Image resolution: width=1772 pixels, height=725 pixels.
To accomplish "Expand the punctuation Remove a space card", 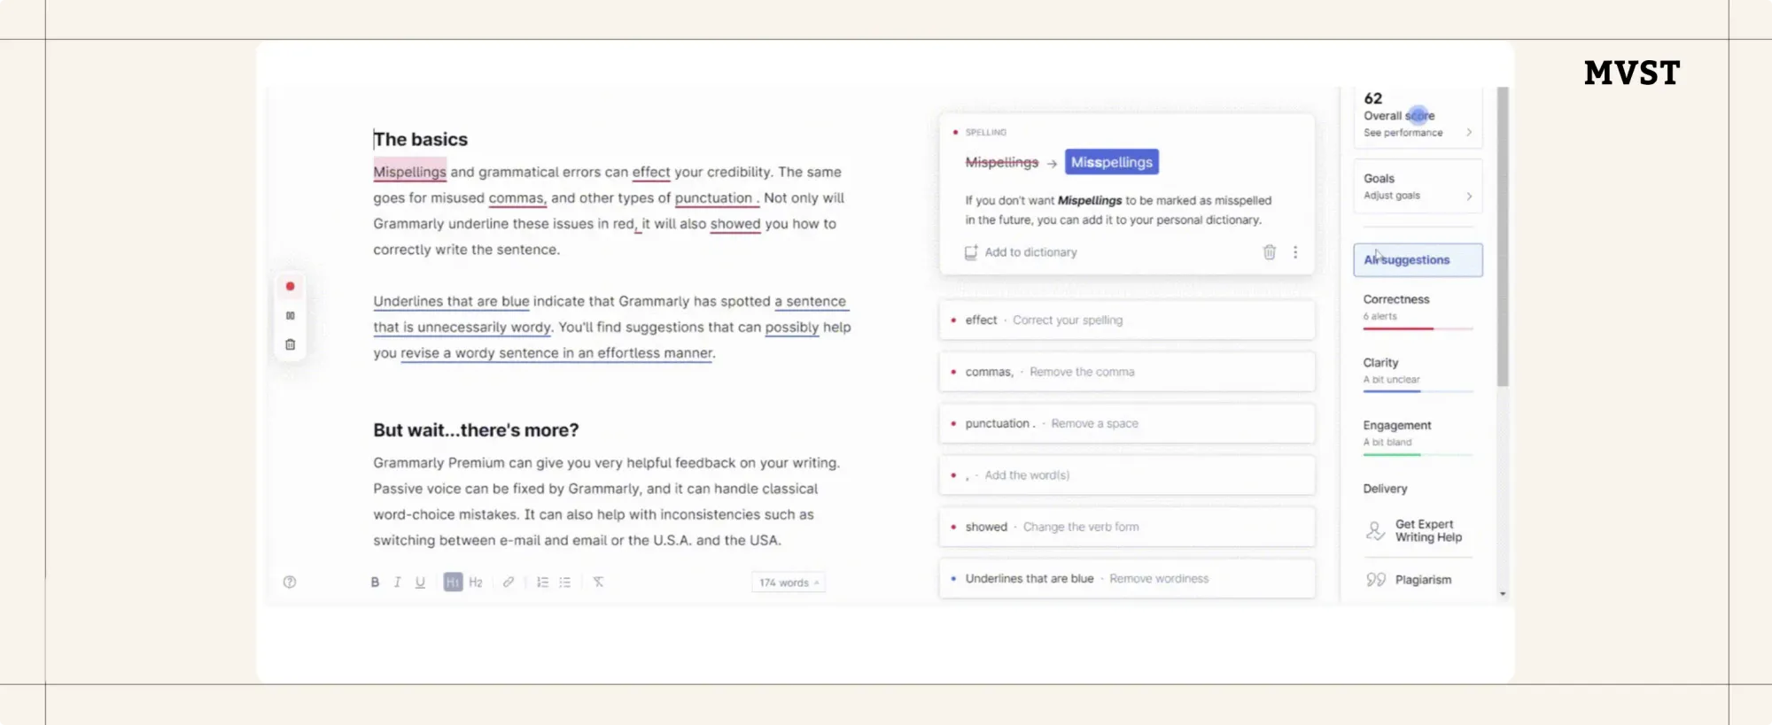I will pos(1127,423).
